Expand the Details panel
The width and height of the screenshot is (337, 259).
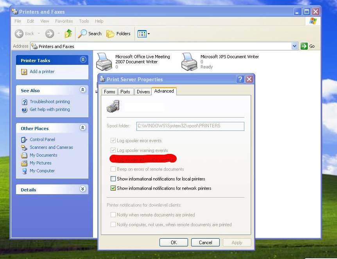pyautogui.click(x=83, y=189)
